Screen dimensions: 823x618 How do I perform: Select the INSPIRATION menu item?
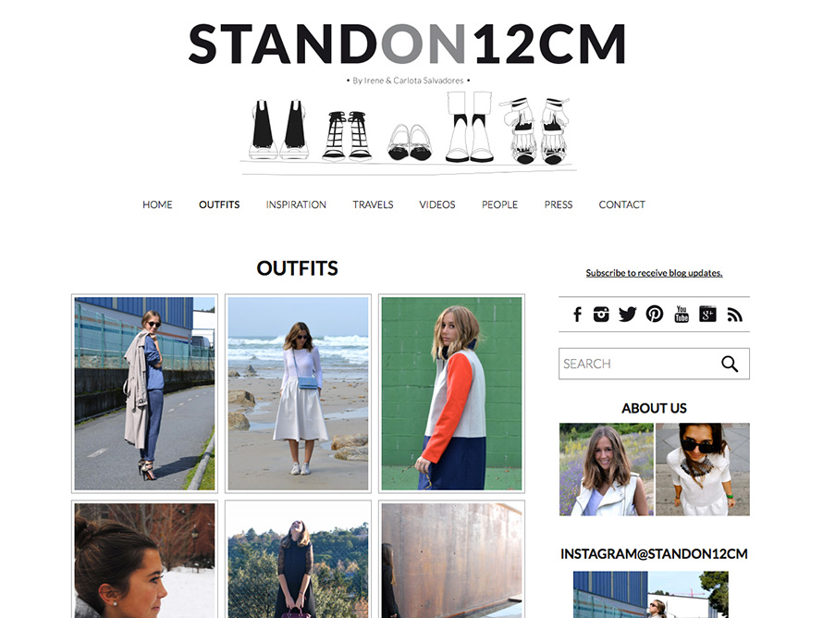pyautogui.click(x=296, y=204)
